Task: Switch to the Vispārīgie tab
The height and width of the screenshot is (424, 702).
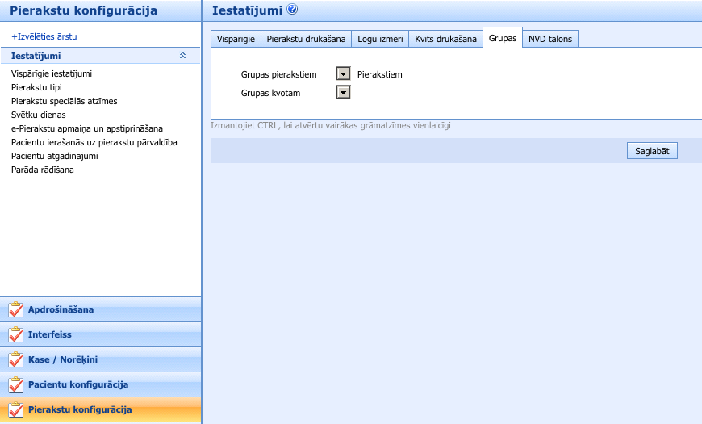Action: (236, 39)
